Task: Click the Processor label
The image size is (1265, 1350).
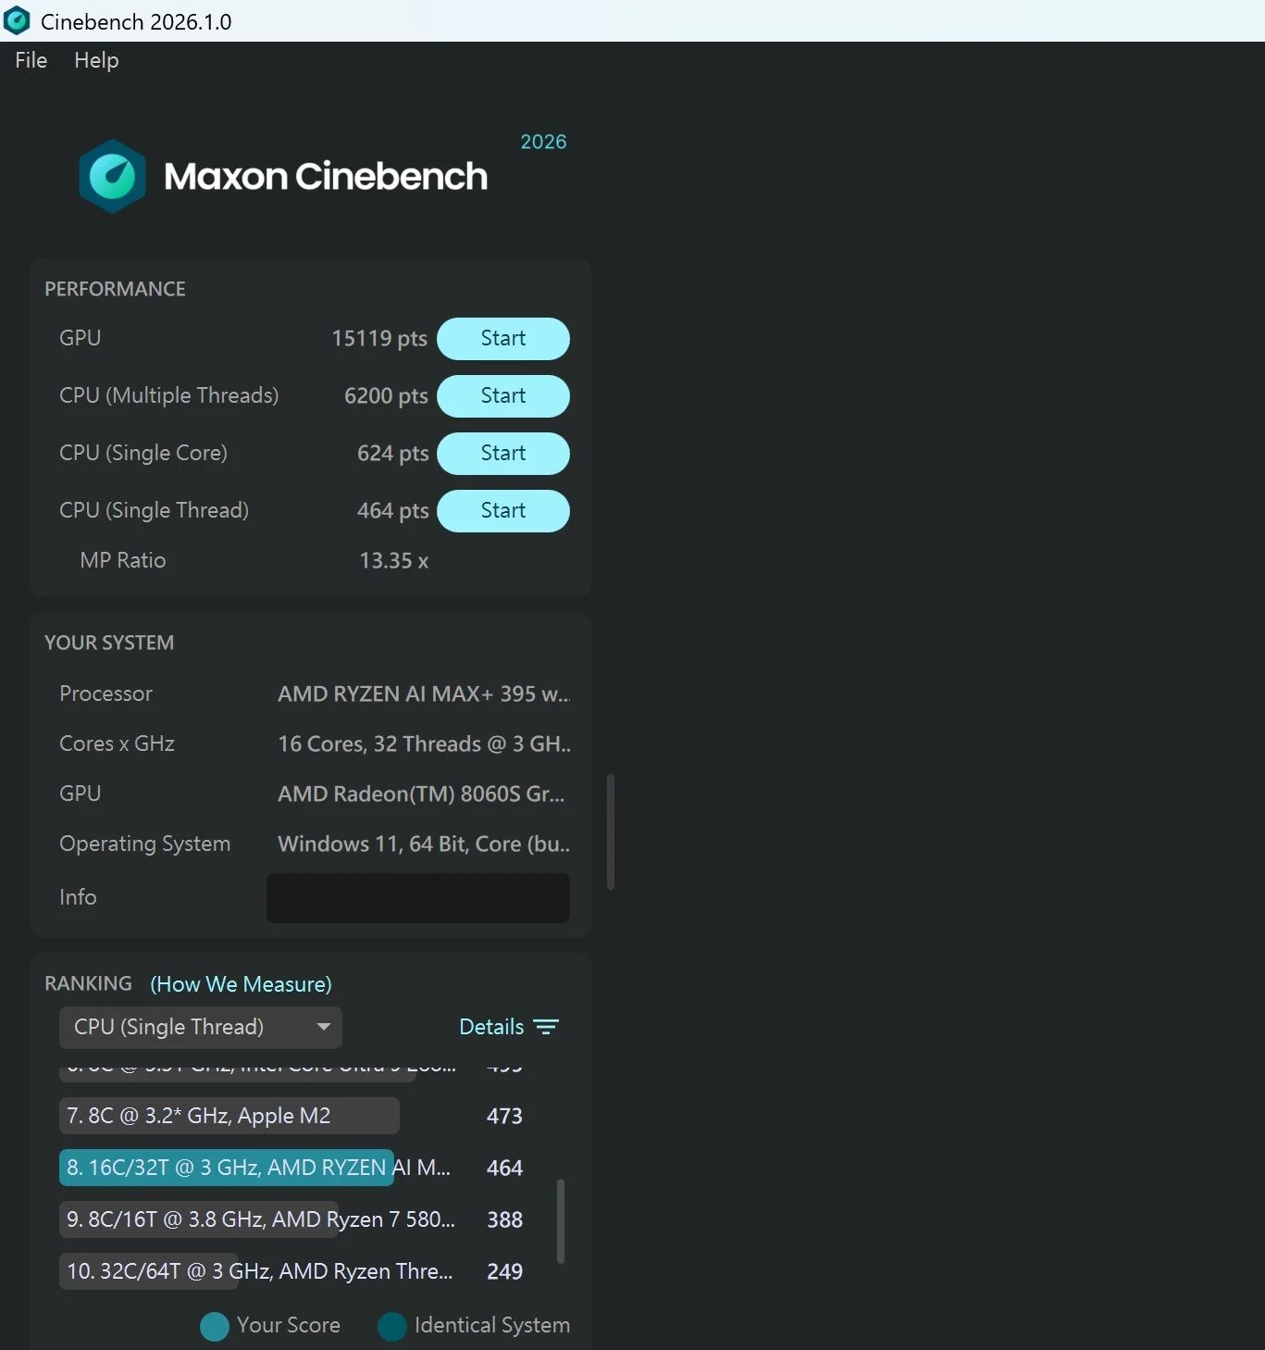Action: click(105, 694)
